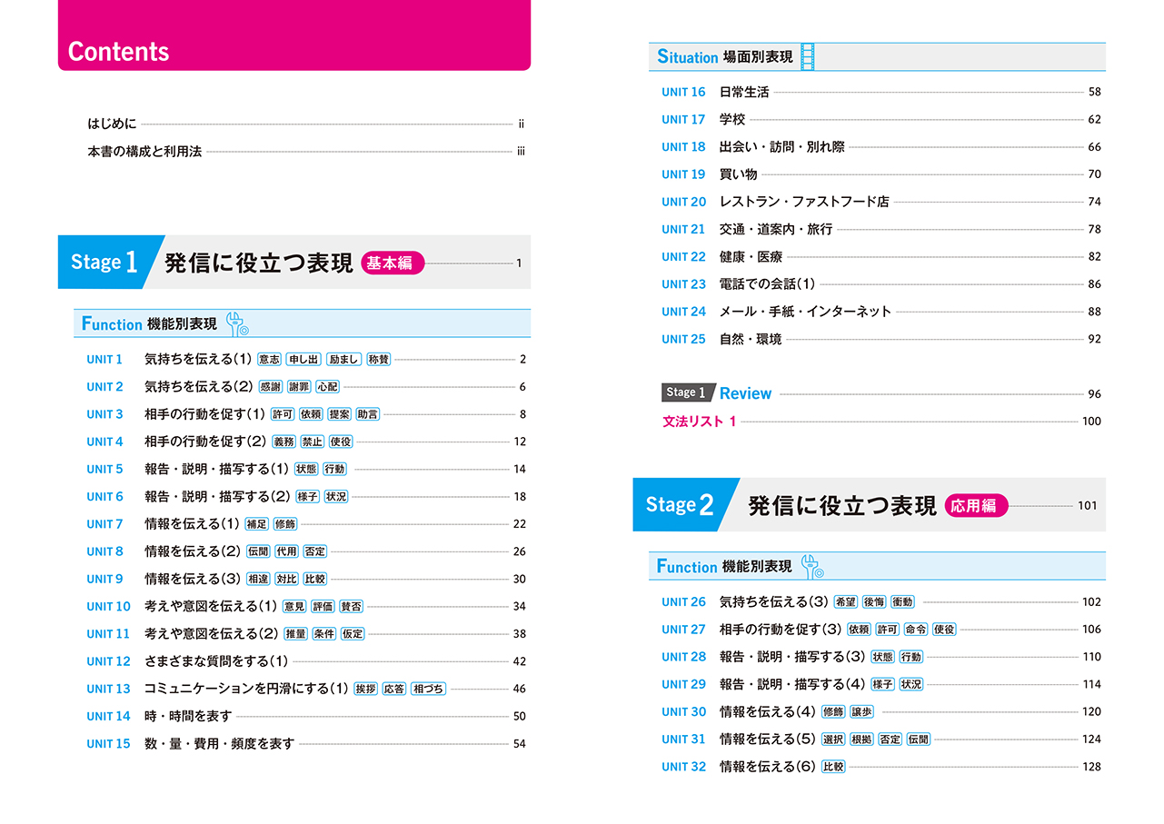Screen dimensions: 1164x824
Task: Go to UNIT 6 報告・説明・描写する(2)
Action: 306,496
